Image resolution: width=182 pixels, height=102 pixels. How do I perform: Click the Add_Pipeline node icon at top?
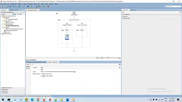pyautogui.click(x=74, y=12)
